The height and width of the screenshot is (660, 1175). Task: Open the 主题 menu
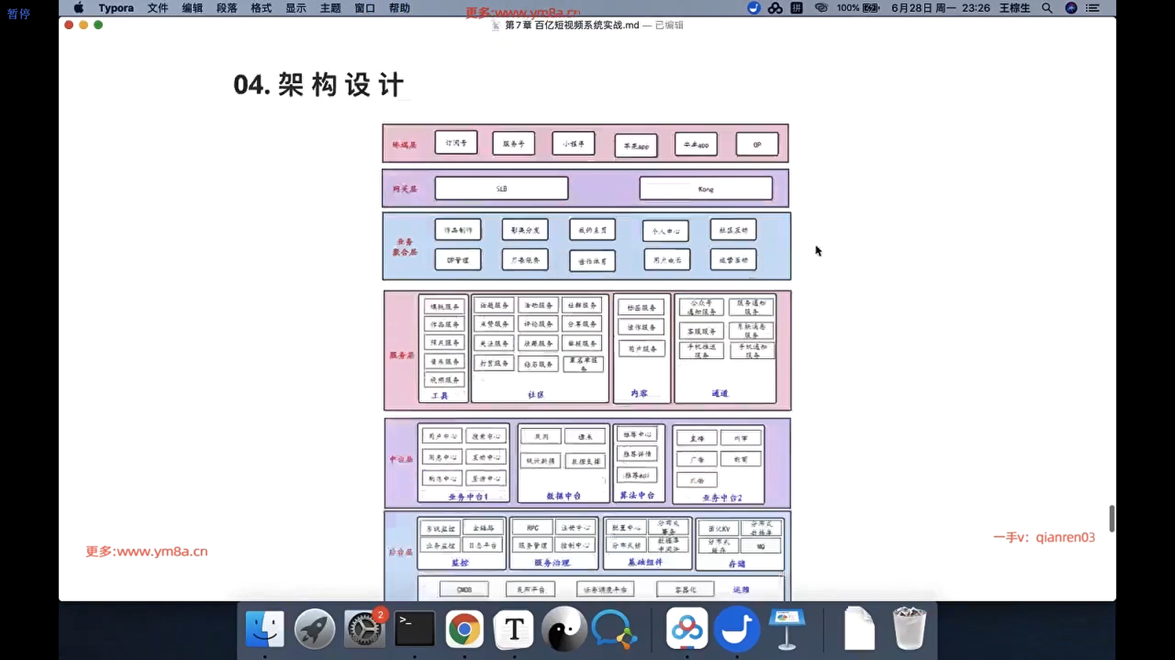tap(330, 8)
